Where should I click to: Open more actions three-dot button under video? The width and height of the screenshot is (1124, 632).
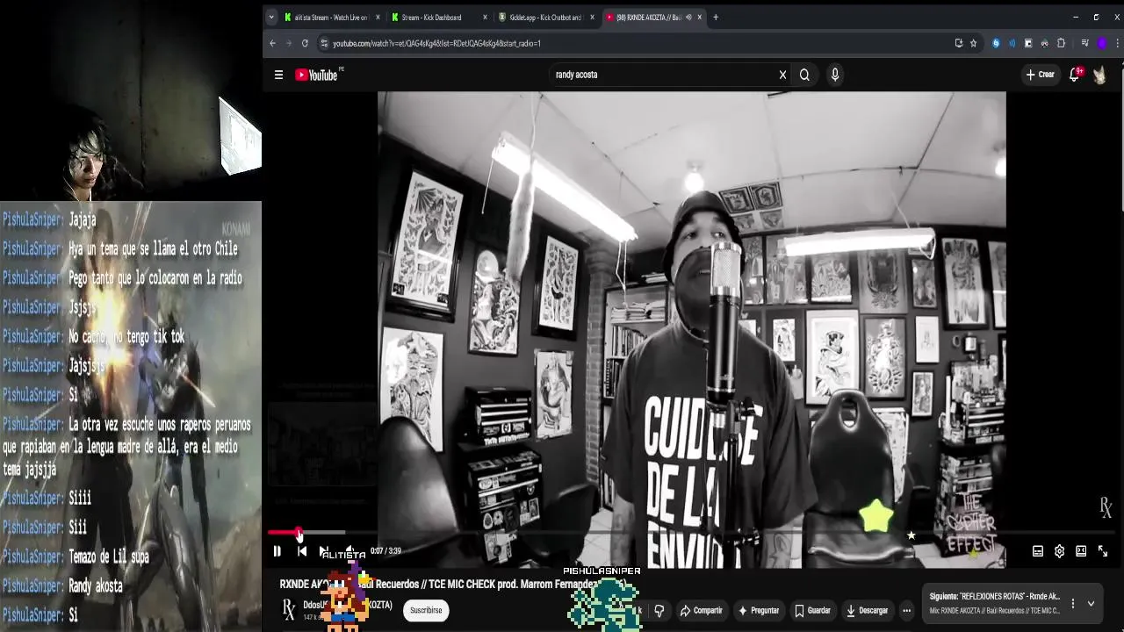click(906, 610)
